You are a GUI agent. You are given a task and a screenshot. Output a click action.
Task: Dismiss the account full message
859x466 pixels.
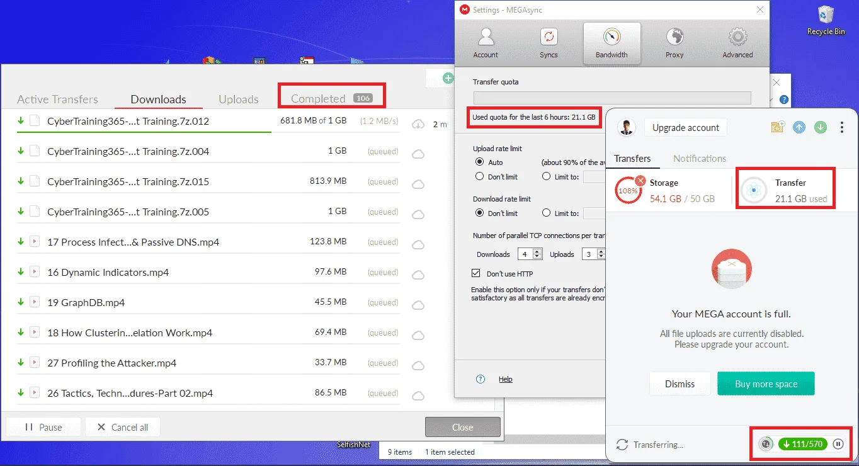pyautogui.click(x=680, y=384)
